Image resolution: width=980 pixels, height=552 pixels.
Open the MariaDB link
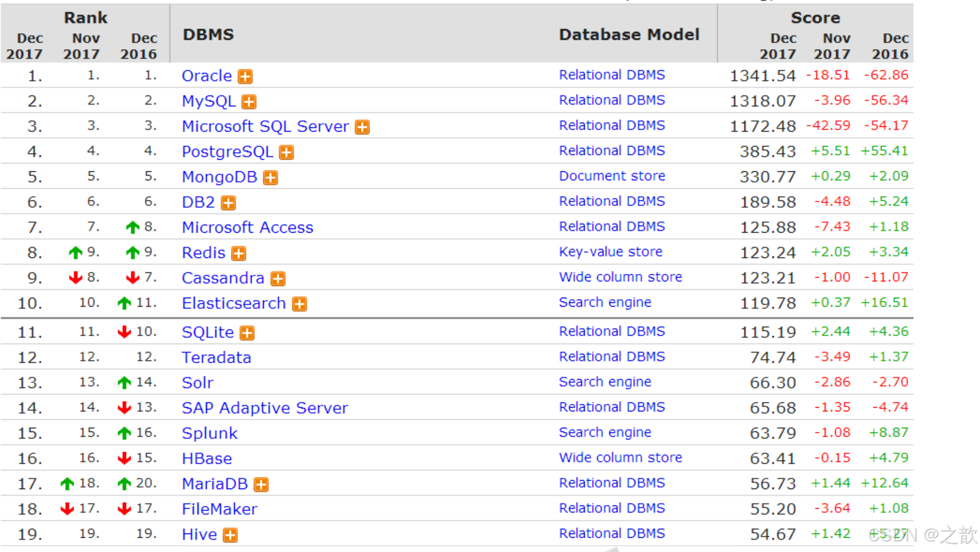pyautogui.click(x=215, y=484)
